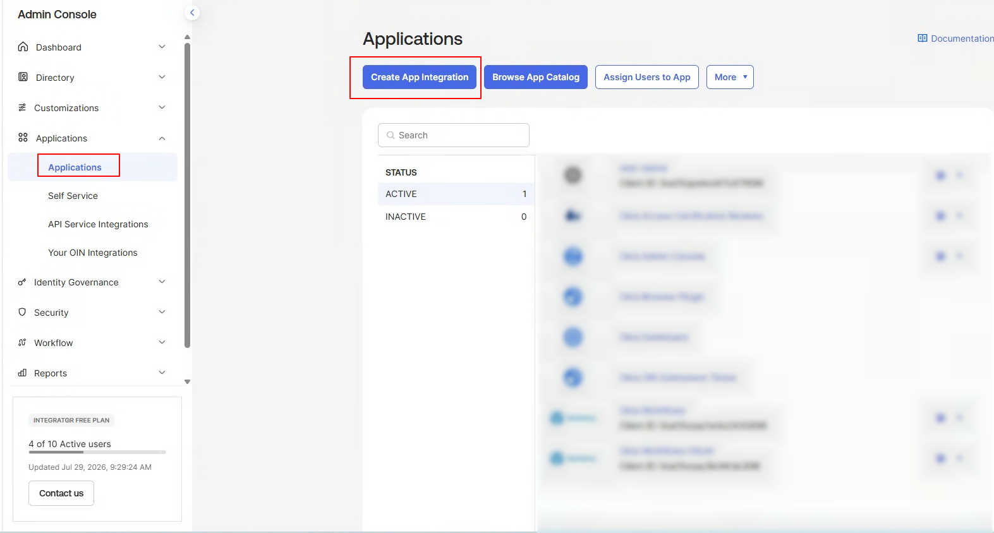Click the active users progress bar
The width and height of the screenshot is (994, 533).
coord(97,452)
